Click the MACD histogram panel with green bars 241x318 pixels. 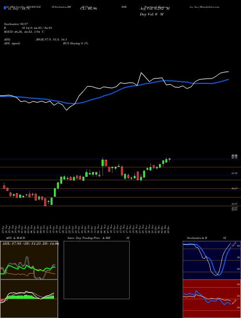point(29,299)
